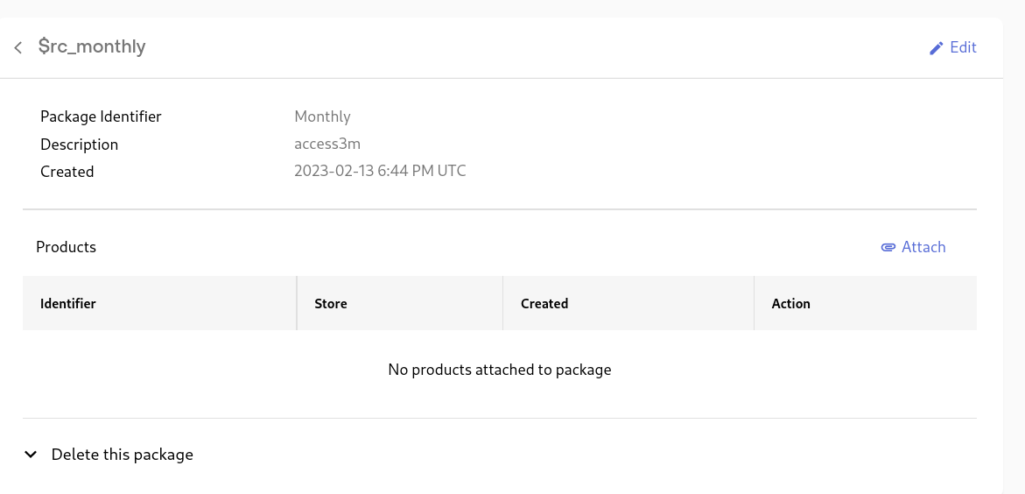Click the pencil icon beside Edit
The image size is (1025, 494).
click(936, 48)
